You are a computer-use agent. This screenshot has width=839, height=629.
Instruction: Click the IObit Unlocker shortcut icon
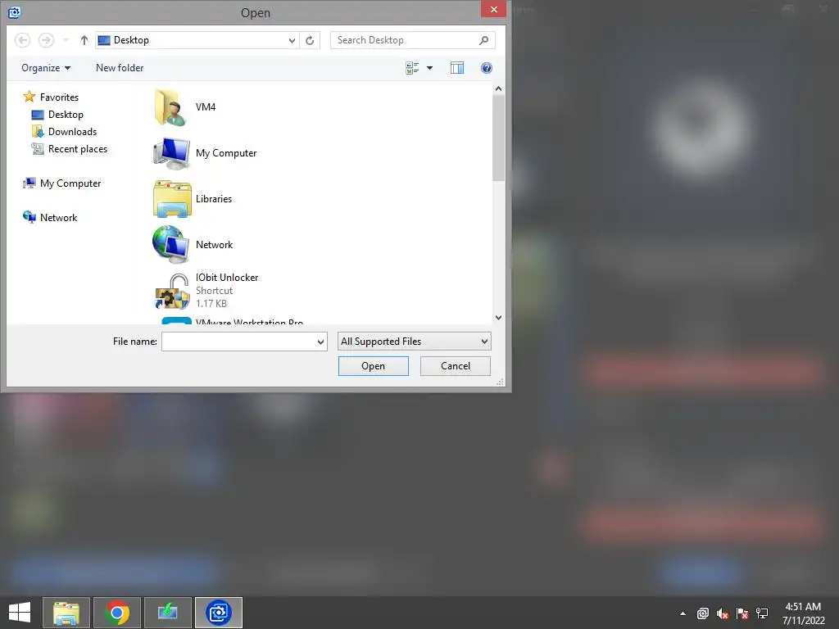tap(172, 291)
